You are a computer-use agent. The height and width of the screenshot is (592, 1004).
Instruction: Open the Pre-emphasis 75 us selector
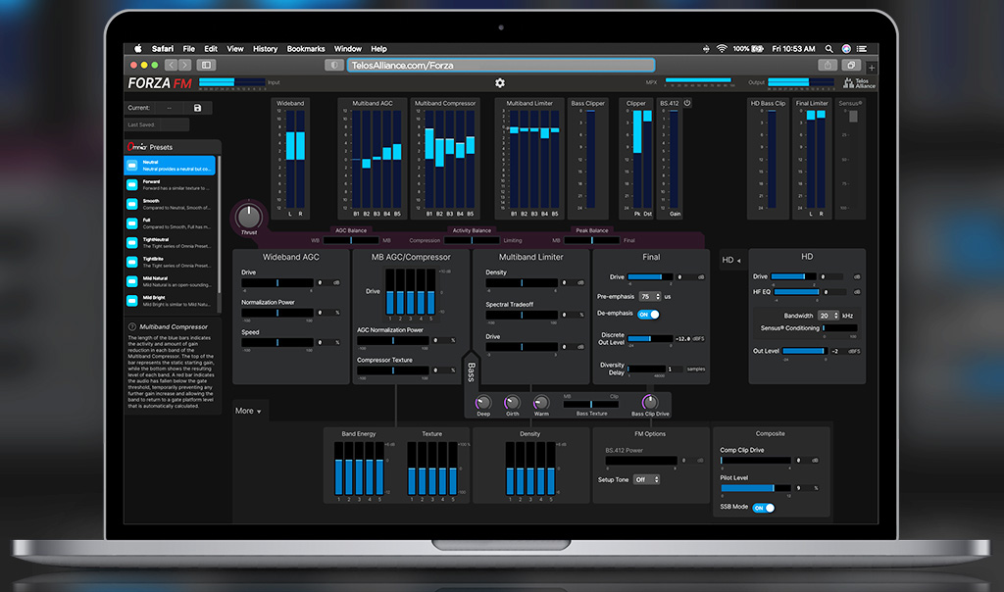[x=650, y=297]
